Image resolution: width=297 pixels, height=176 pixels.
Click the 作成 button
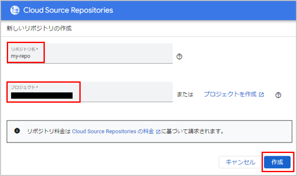[x=277, y=162]
